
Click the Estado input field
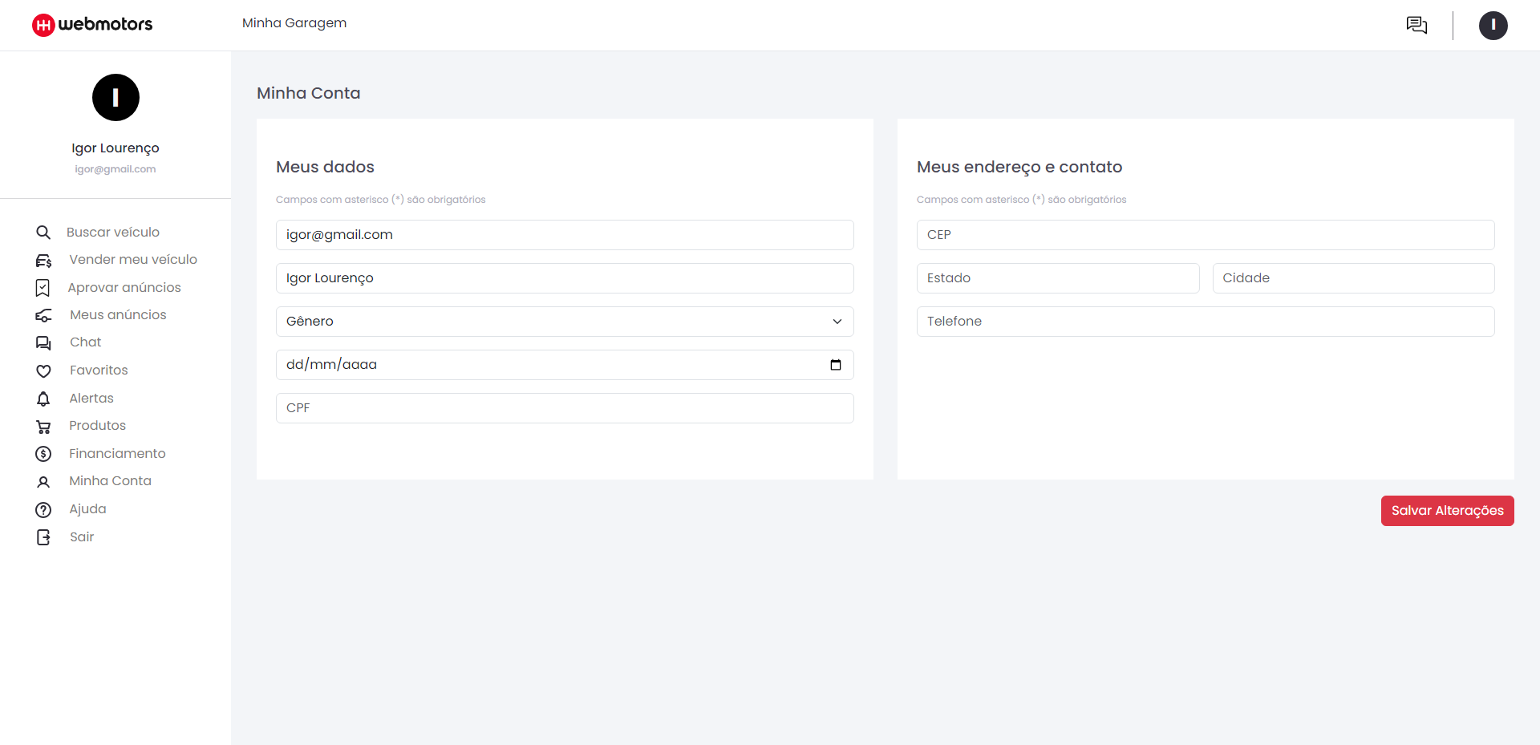(x=1058, y=278)
